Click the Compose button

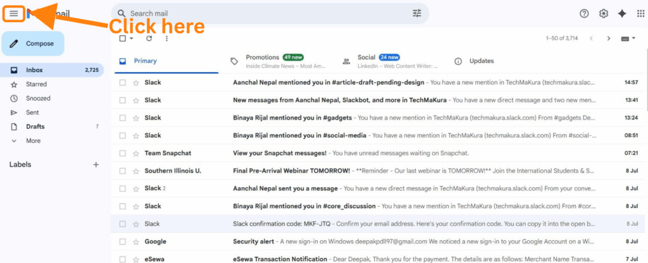click(x=33, y=44)
